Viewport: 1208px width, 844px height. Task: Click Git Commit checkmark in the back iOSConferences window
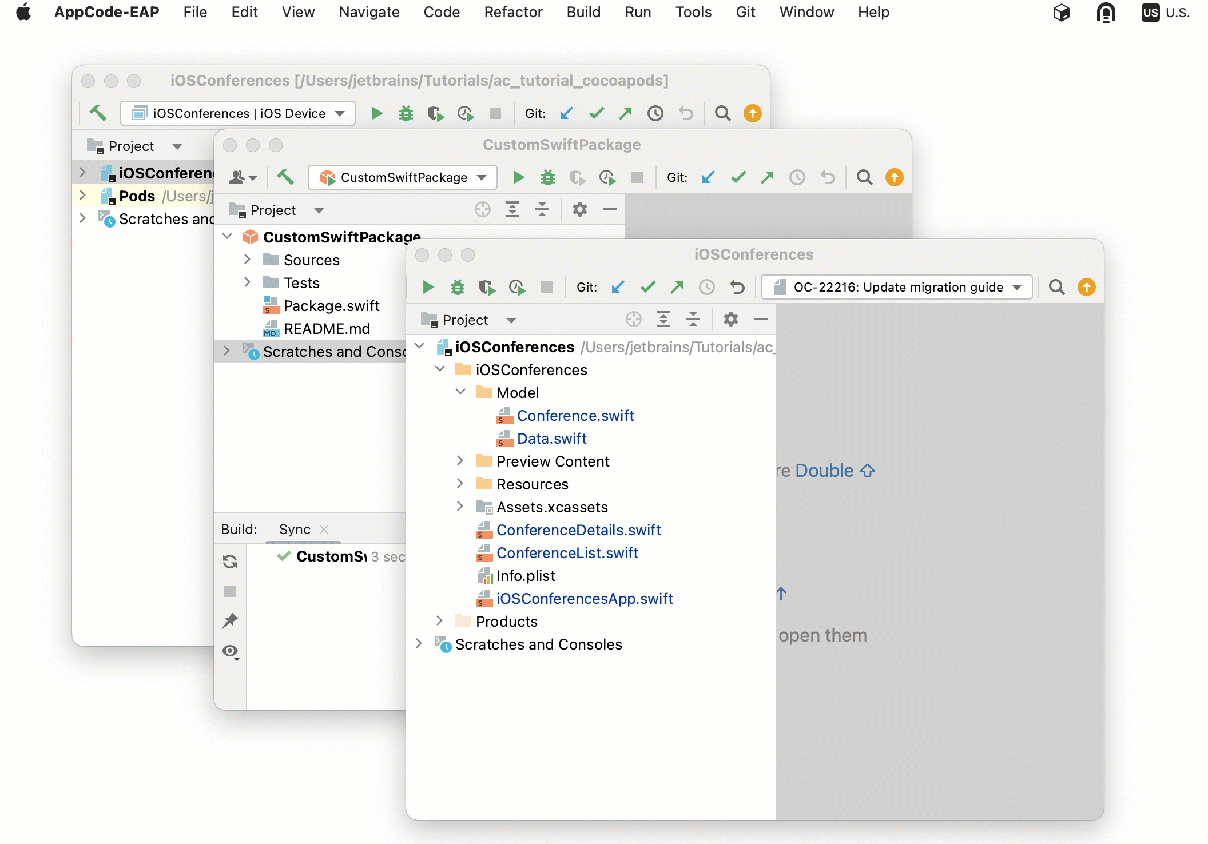click(x=597, y=113)
